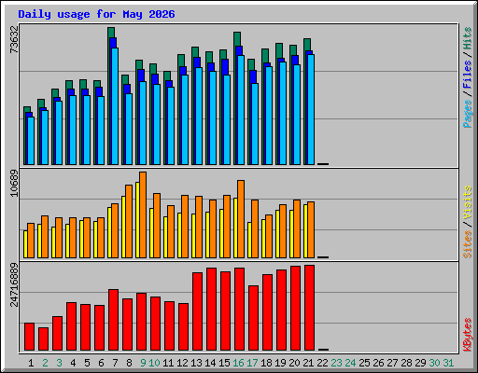Click the 'Hits' legend label
This screenshot has height=373, width=478.
[x=468, y=38]
